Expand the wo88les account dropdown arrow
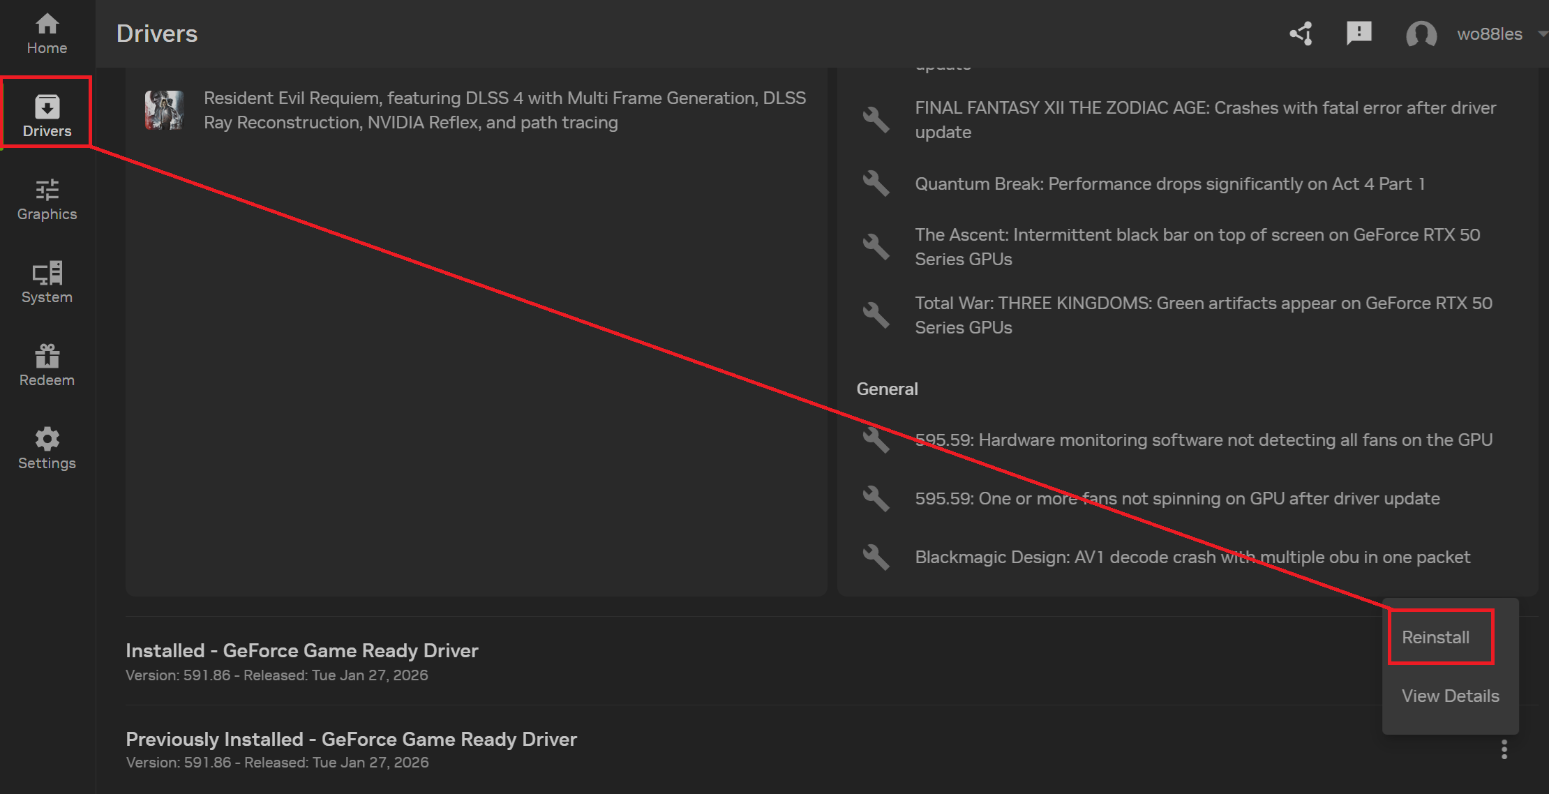This screenshot has width=1549, height=794. tap(1542, 33)
